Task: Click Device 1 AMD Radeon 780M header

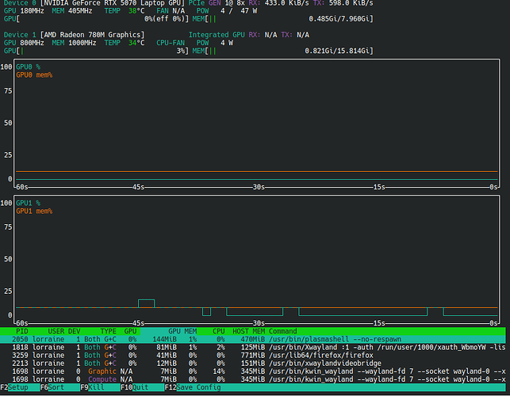Action: point(74,35)
